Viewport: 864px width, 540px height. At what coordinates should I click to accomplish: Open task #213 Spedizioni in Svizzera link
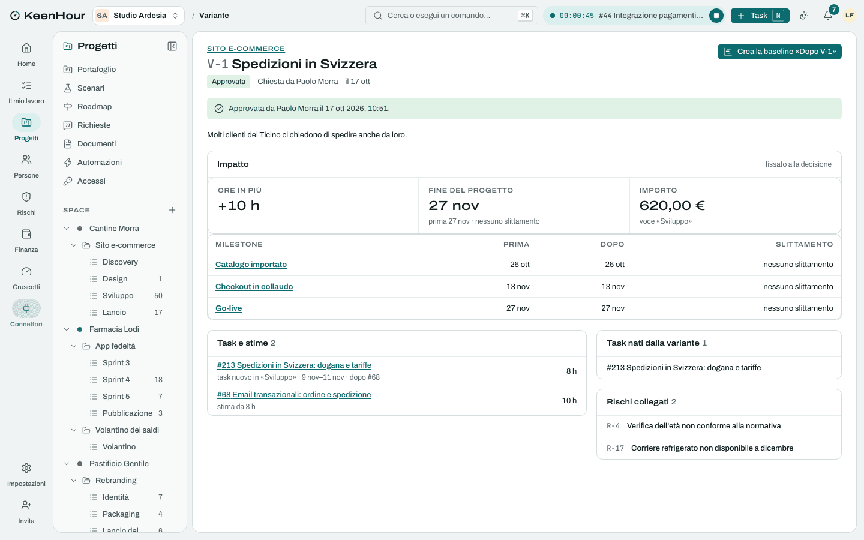click(x=294, y=365)
